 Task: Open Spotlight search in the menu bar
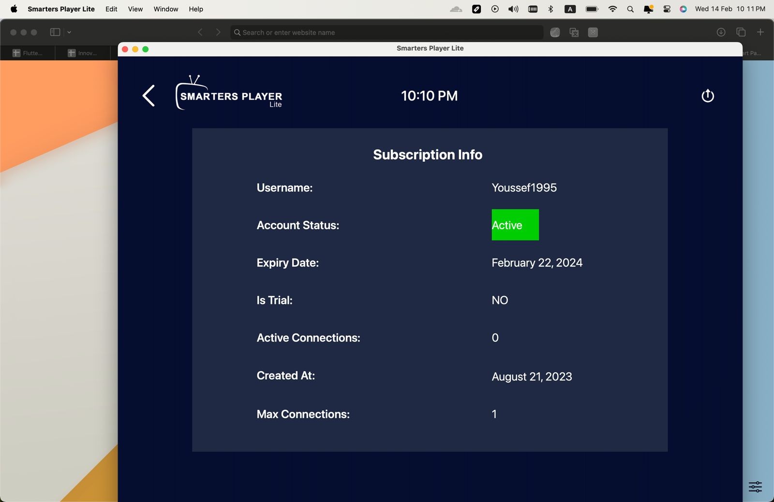tap(630, 9)
